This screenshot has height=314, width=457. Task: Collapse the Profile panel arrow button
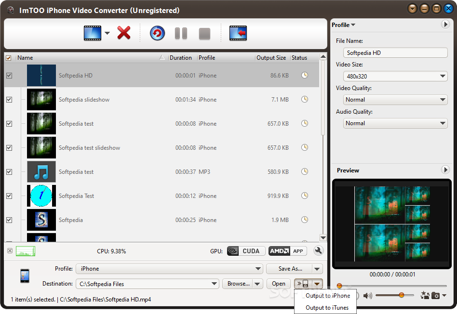tap(445, 25)
